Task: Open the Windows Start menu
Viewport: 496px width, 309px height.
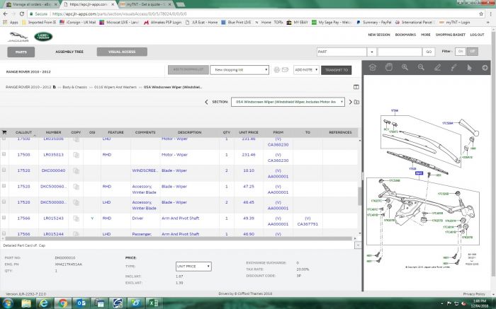Action: click(7, 303)
